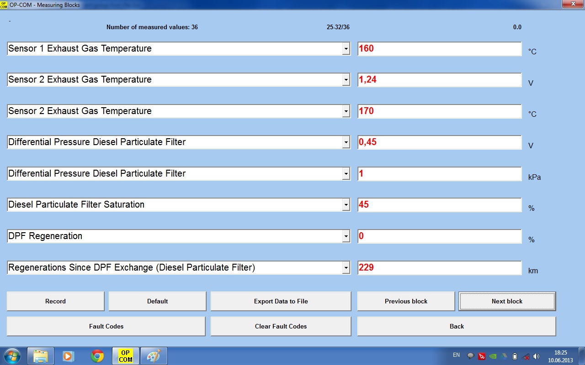585x365 pixels.
Task: Open Paint from the taskbar
Action: [x=154, y=356]
